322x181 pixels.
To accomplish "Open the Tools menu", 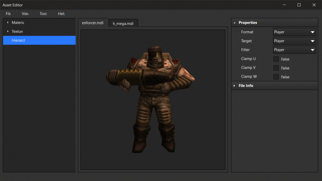I will click(x=43, y=14).
